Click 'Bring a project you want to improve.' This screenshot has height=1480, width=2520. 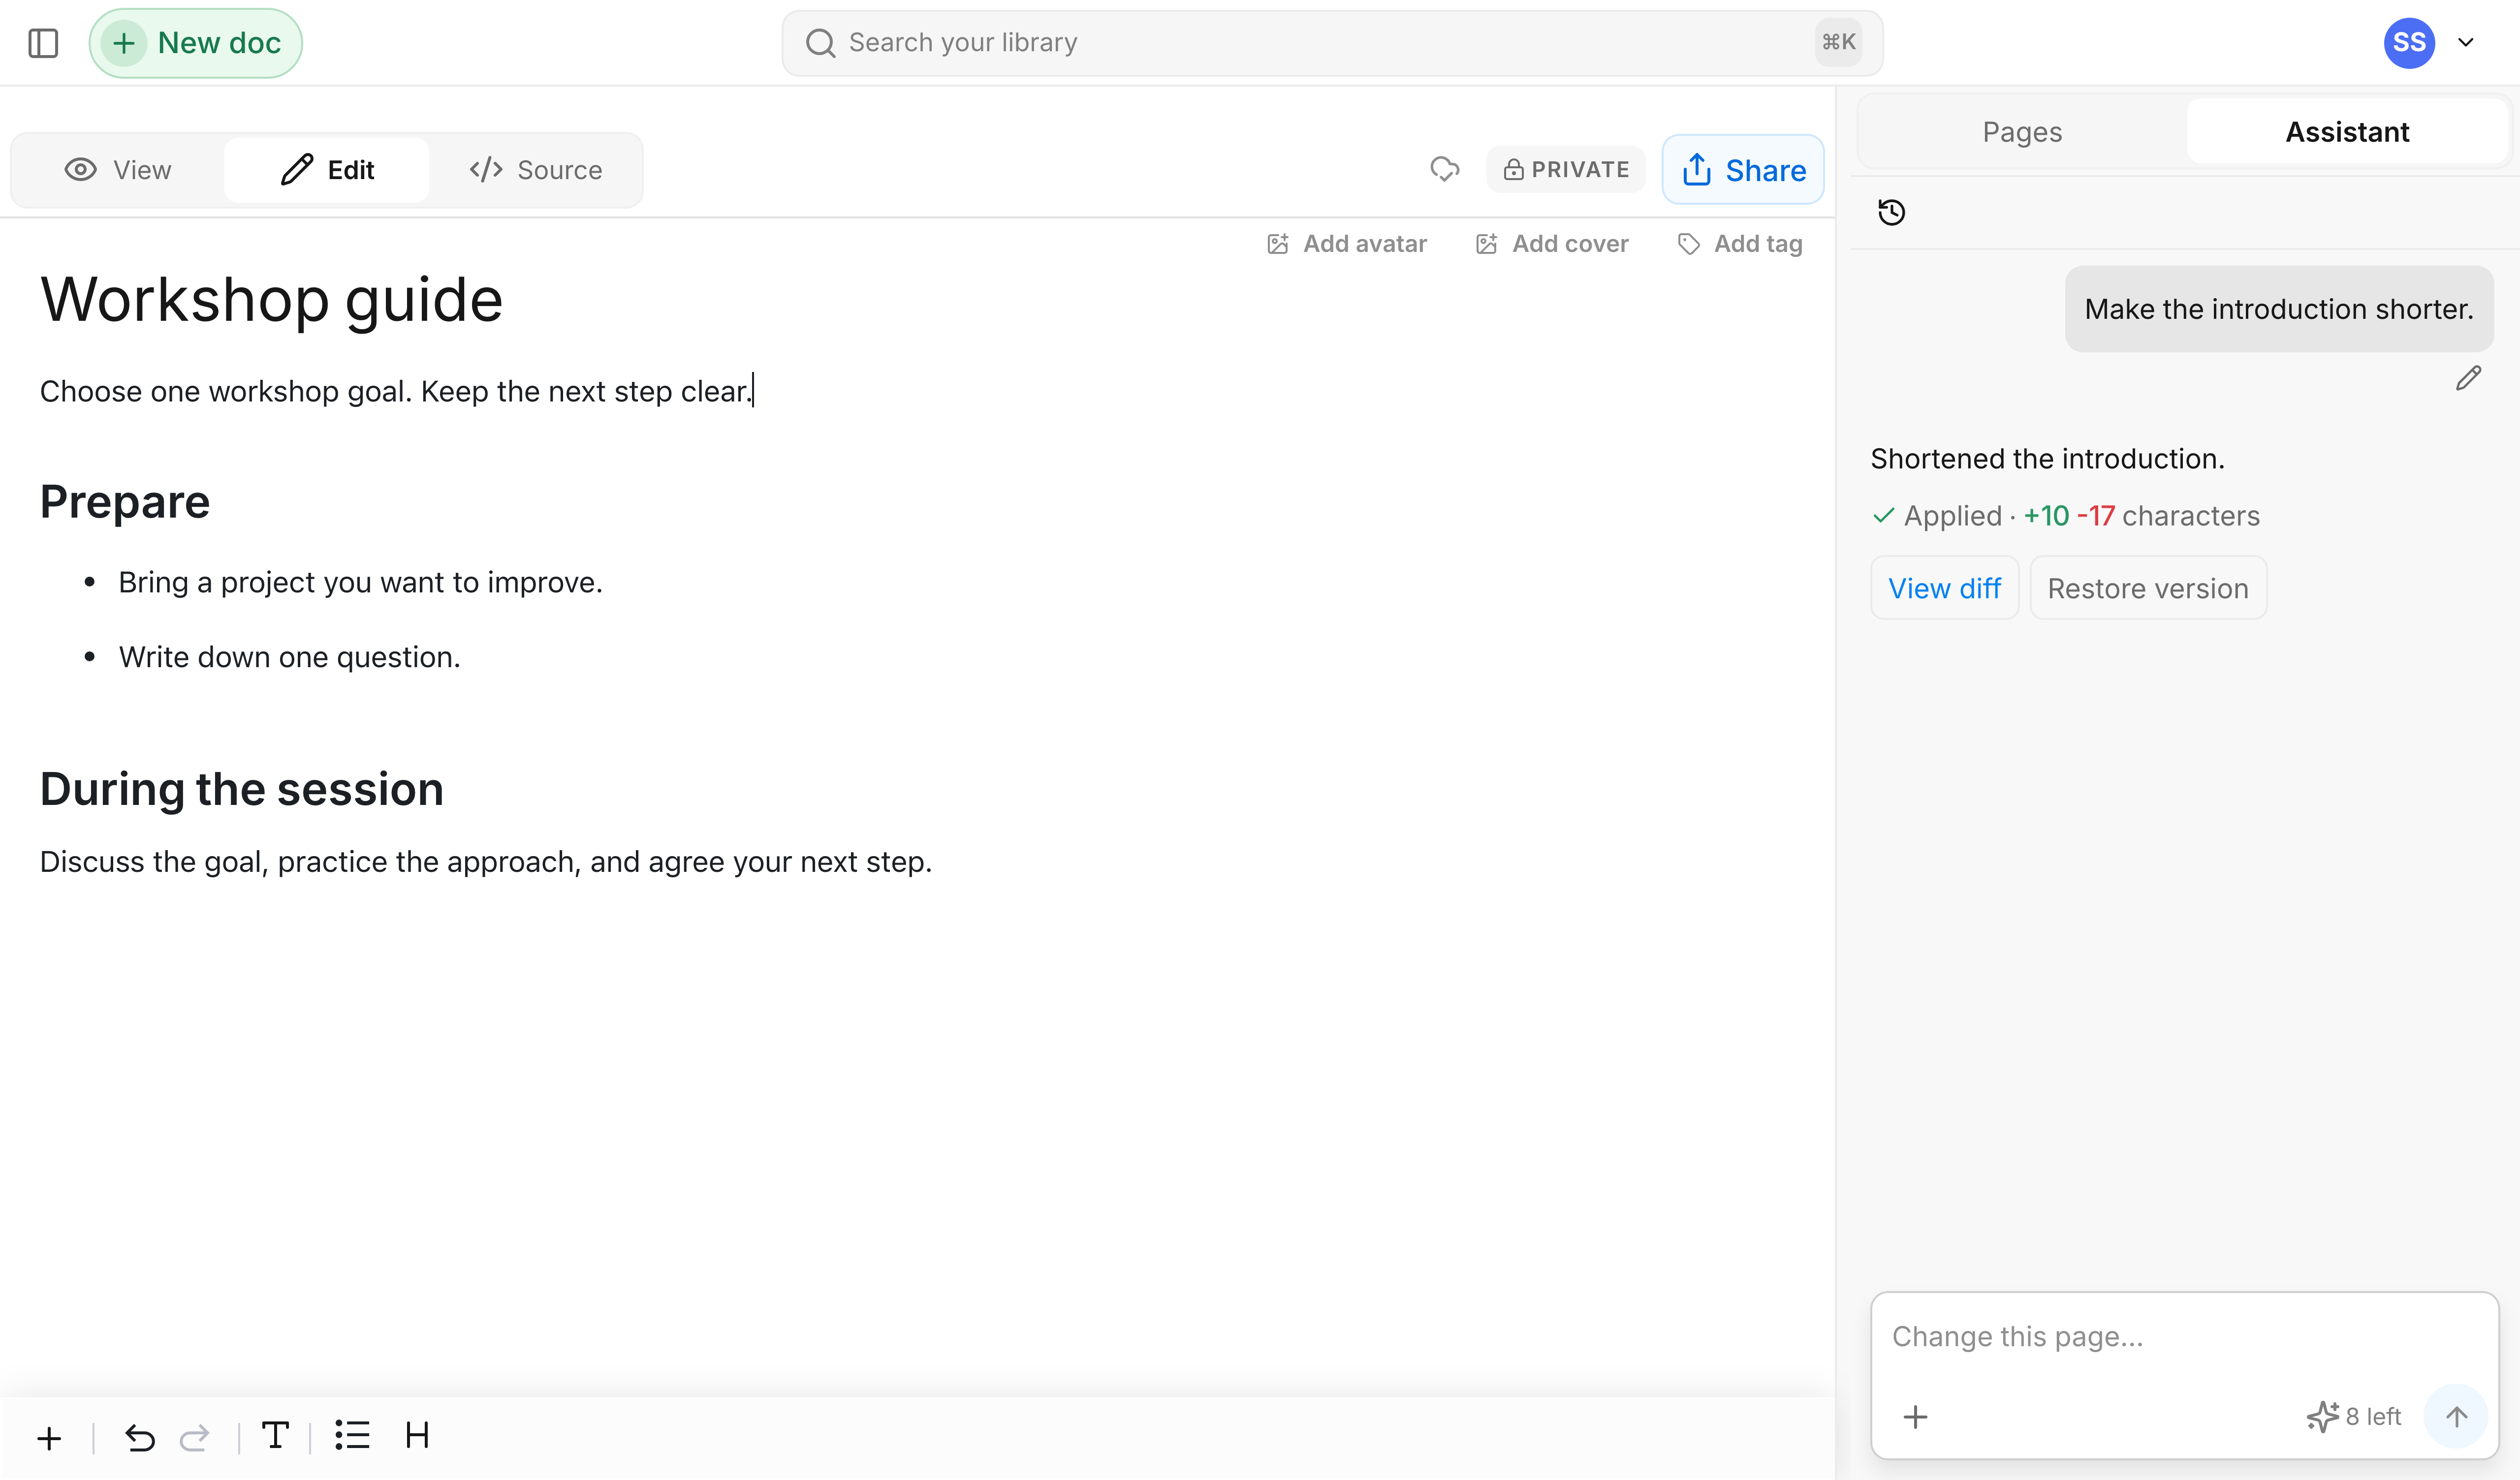360,582
